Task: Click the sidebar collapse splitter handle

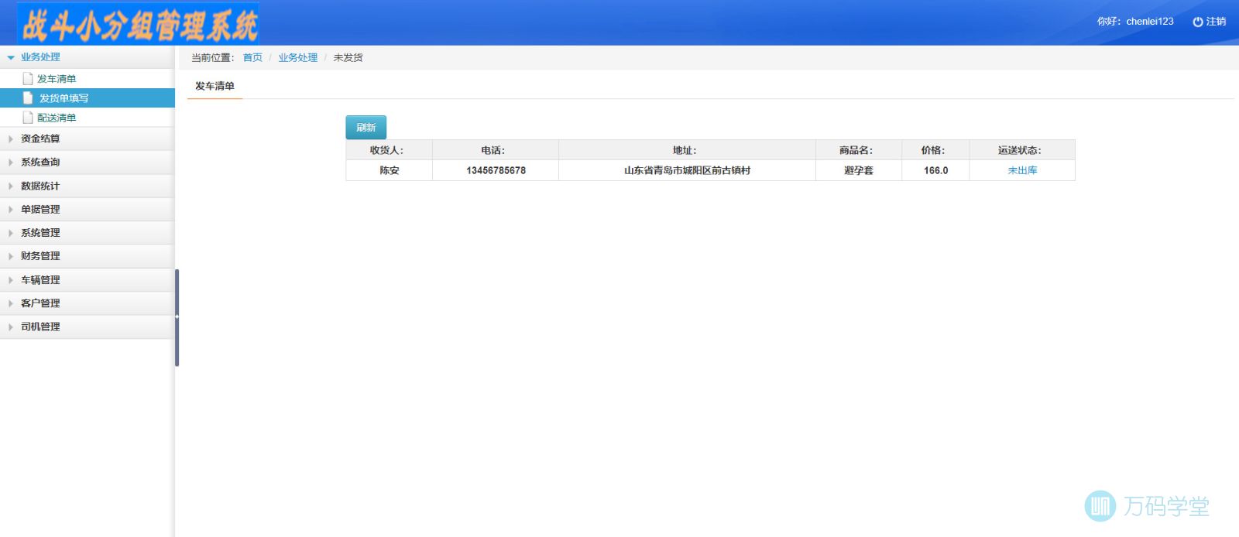Action: click(177, 317)
